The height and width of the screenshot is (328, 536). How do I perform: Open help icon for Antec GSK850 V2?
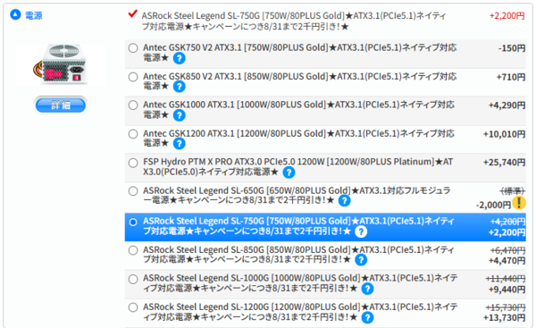(180, 87)
